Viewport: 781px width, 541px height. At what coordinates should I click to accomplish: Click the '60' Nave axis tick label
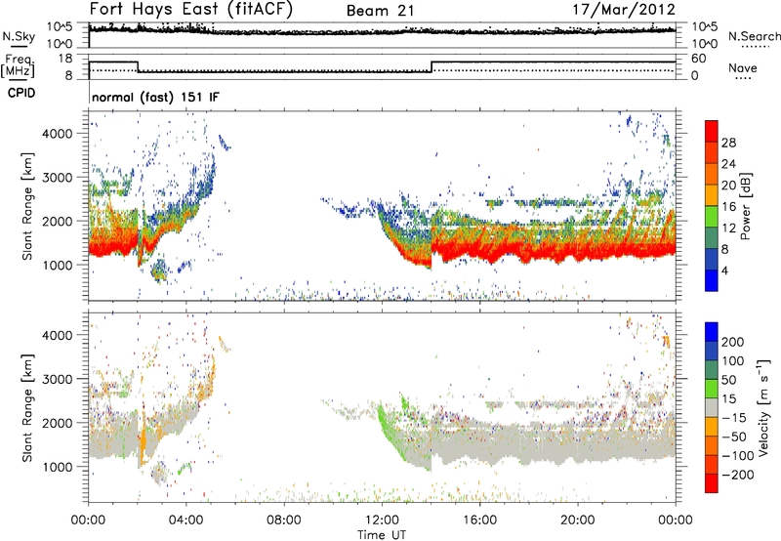click(x=699, y=59)
